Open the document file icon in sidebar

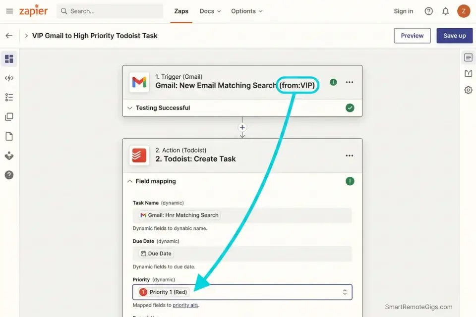pyautogui.click(x=9, y=137)
